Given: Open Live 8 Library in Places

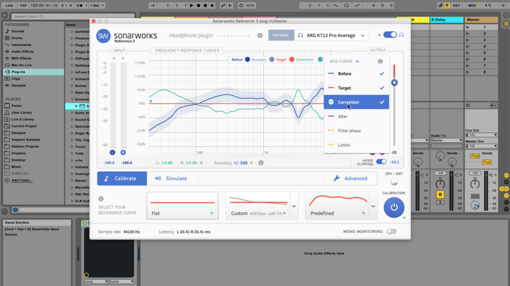Looking at the screenshot, I should 23,119.
